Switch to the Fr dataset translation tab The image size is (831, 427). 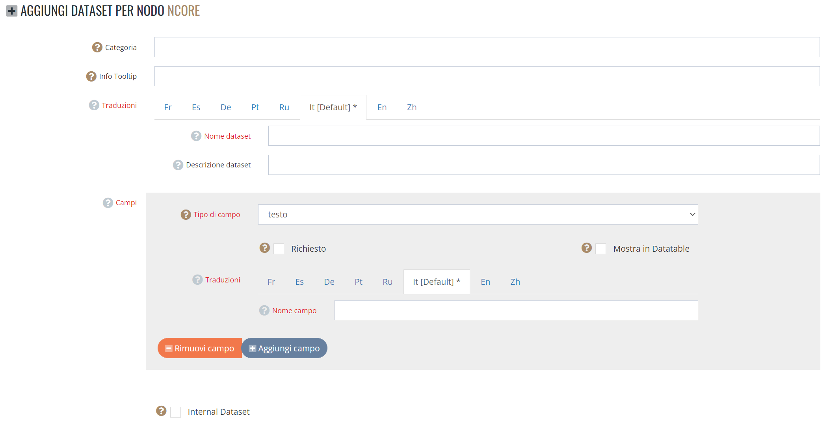click(168, 108)
